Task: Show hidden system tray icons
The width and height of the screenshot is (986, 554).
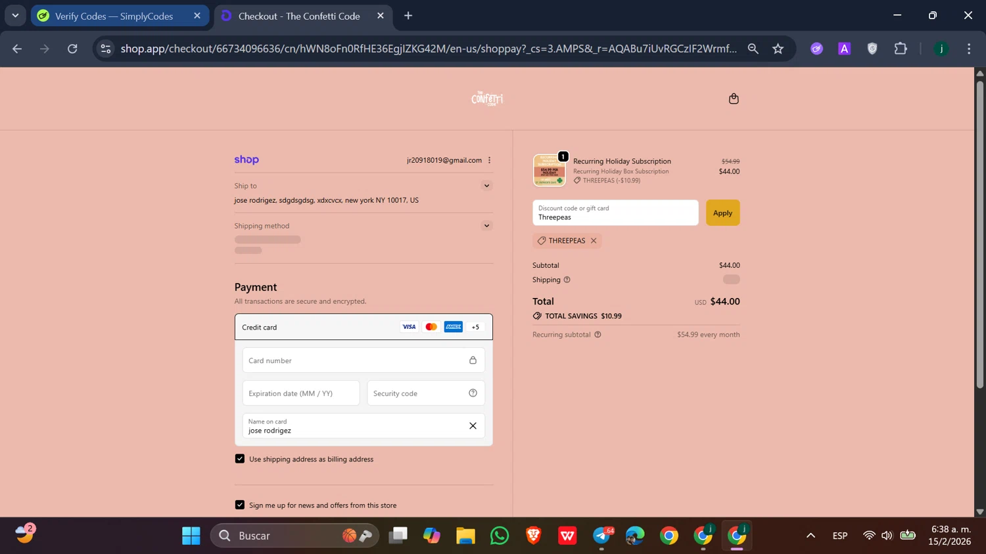Action: pyautogui.click(x=810, y=536)
